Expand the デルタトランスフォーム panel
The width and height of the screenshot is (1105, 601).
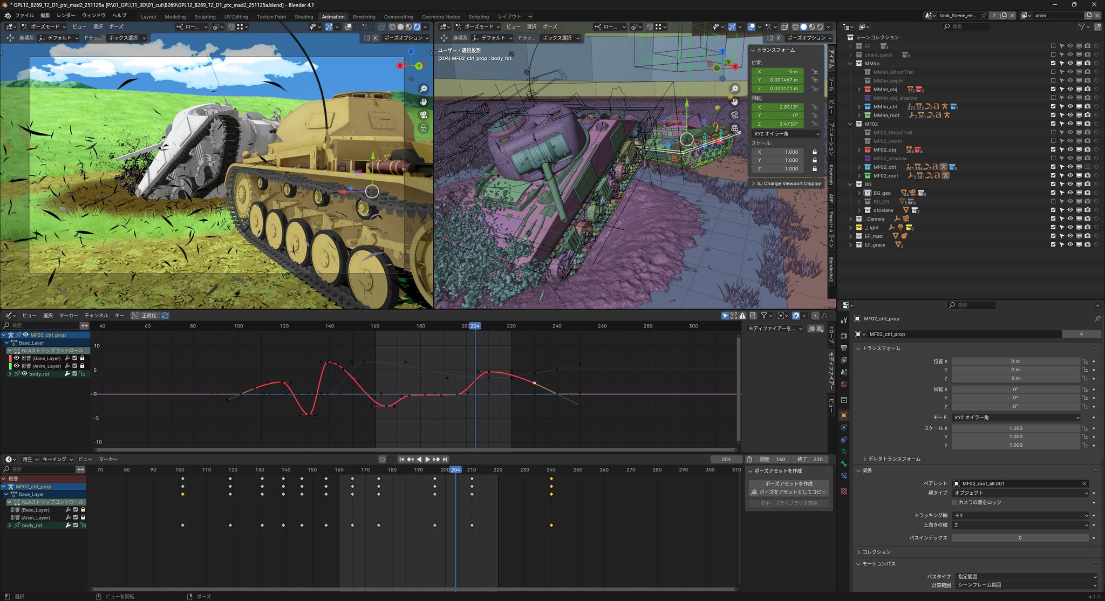893,459
